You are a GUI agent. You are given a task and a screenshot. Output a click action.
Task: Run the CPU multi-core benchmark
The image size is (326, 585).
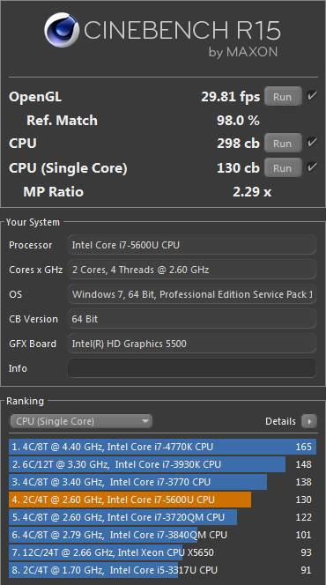(283, 144)
